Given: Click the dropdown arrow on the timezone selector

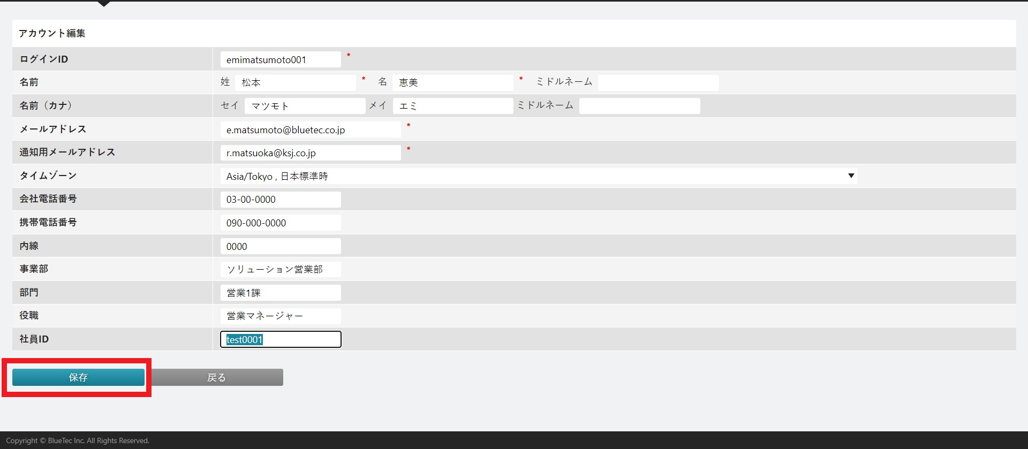Looking at the screenshot, I should point(851,176).
